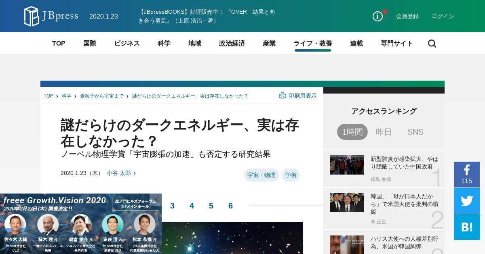The height and width of the screenshot is (254, 485).
Task: Select the 学術 tag
Action: tap(291, 175)
